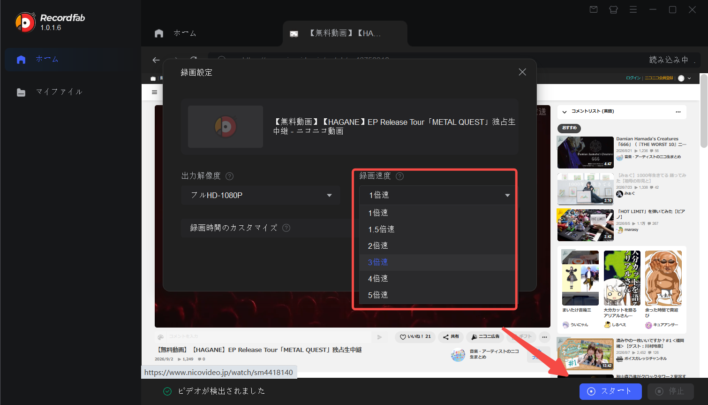Viewport: 708px width, 405px height.
Task: Click the ニコニコ会員登録 link
Action: point(659,78)
